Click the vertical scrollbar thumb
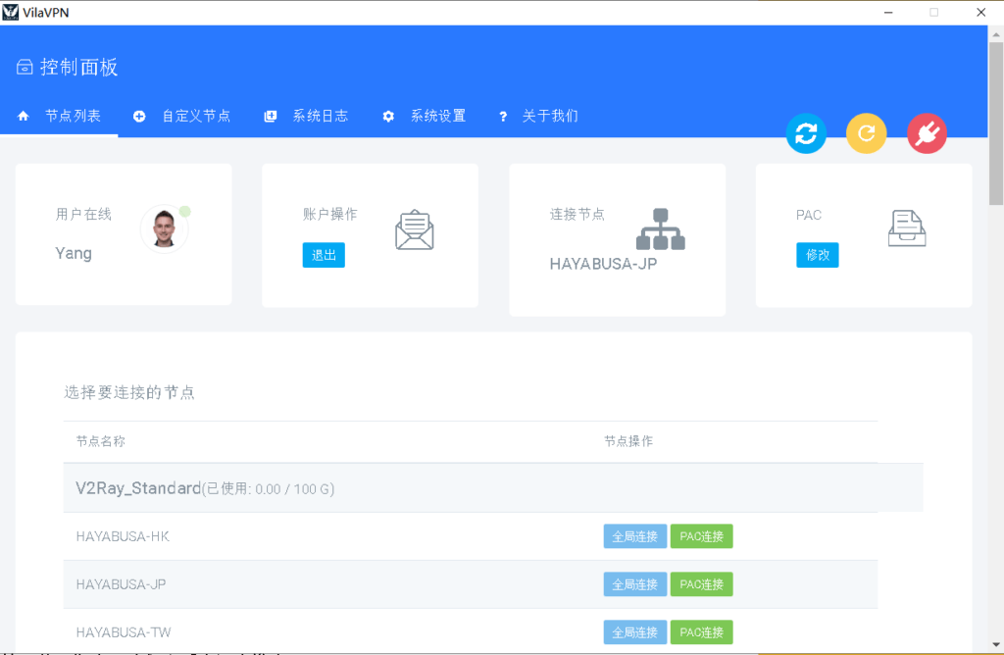Viewport: 1004px width, 655px height. [996, 123]
